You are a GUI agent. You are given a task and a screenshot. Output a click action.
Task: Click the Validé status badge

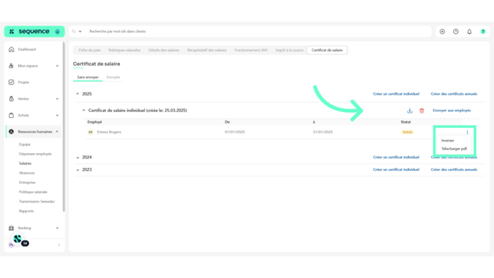tap(407, 132)
